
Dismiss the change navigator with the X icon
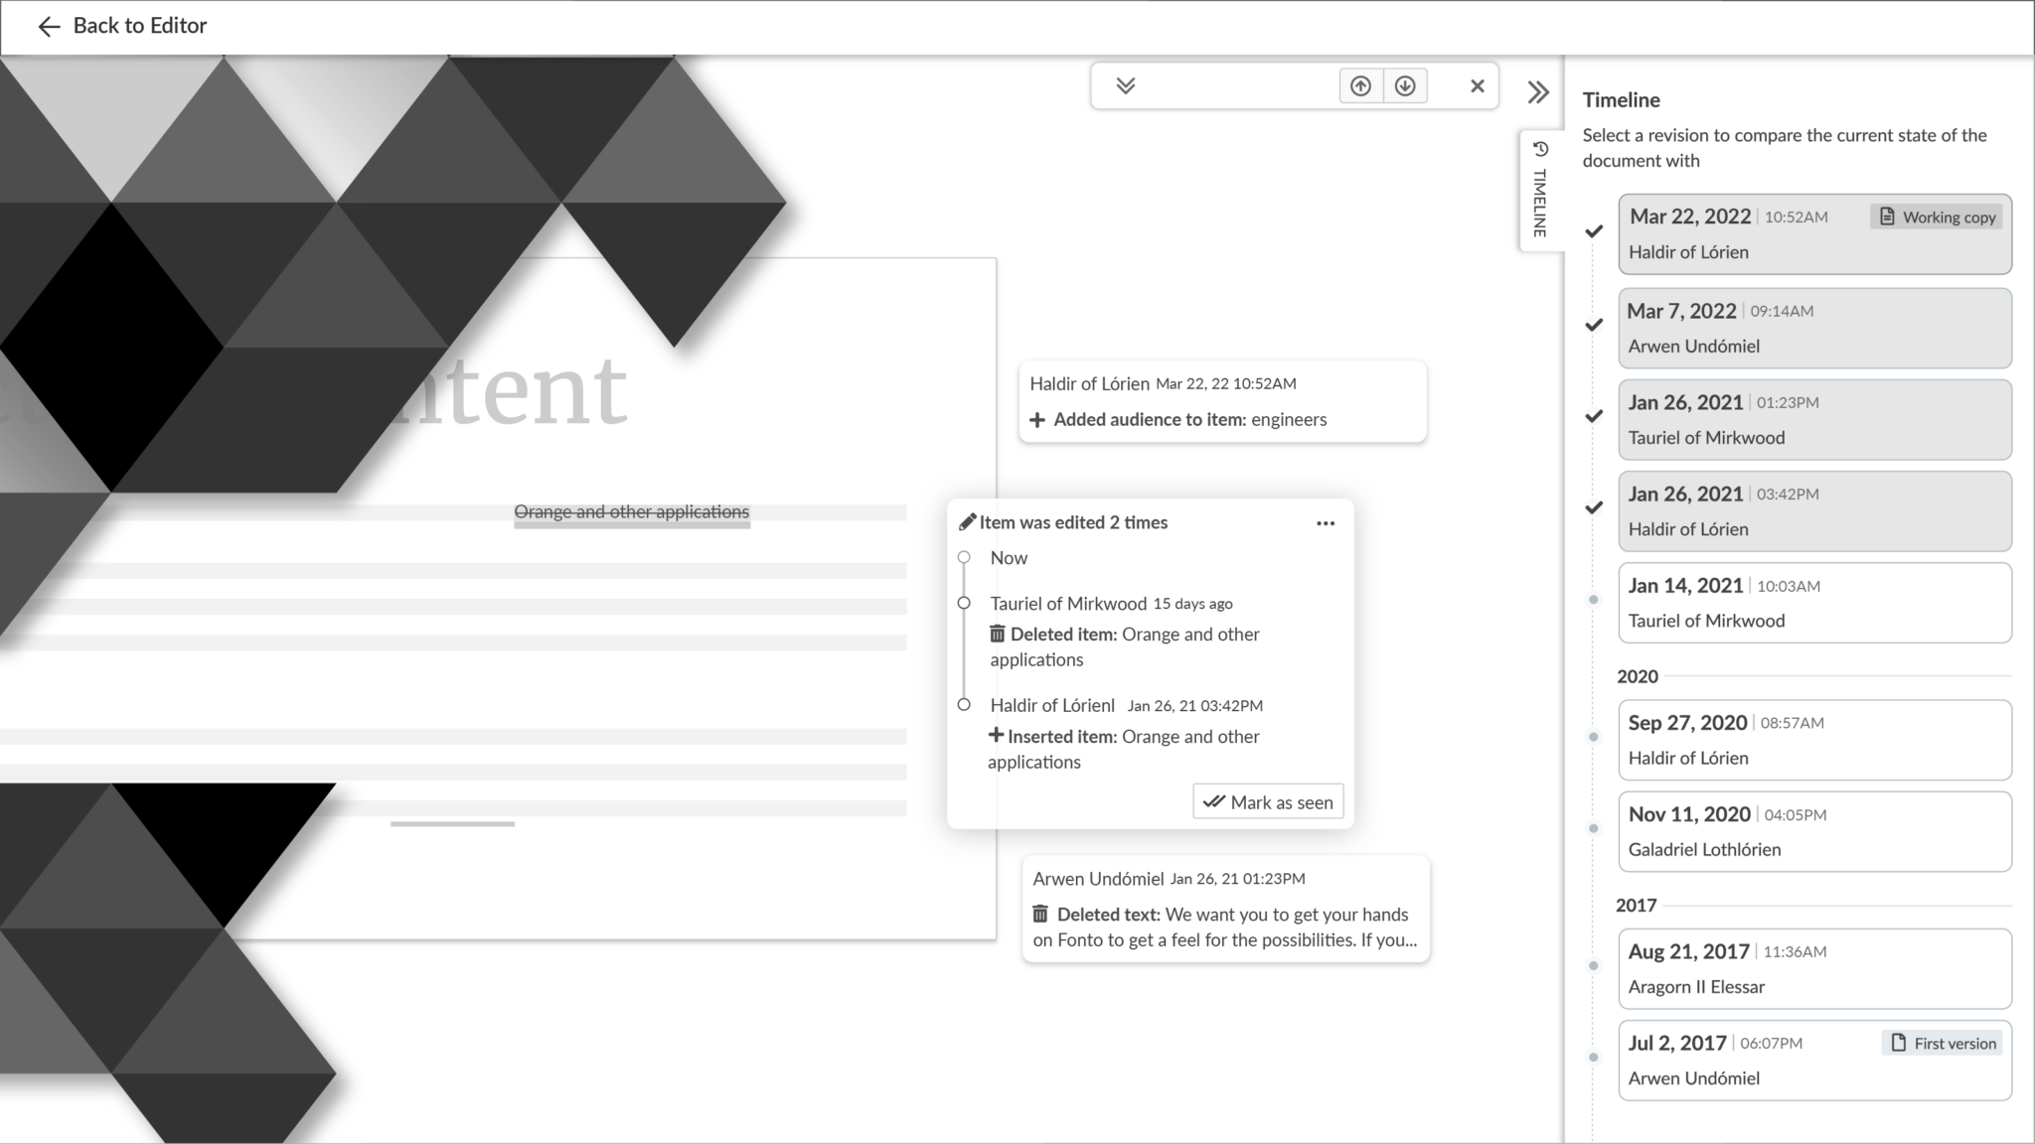pos(1478,85)
